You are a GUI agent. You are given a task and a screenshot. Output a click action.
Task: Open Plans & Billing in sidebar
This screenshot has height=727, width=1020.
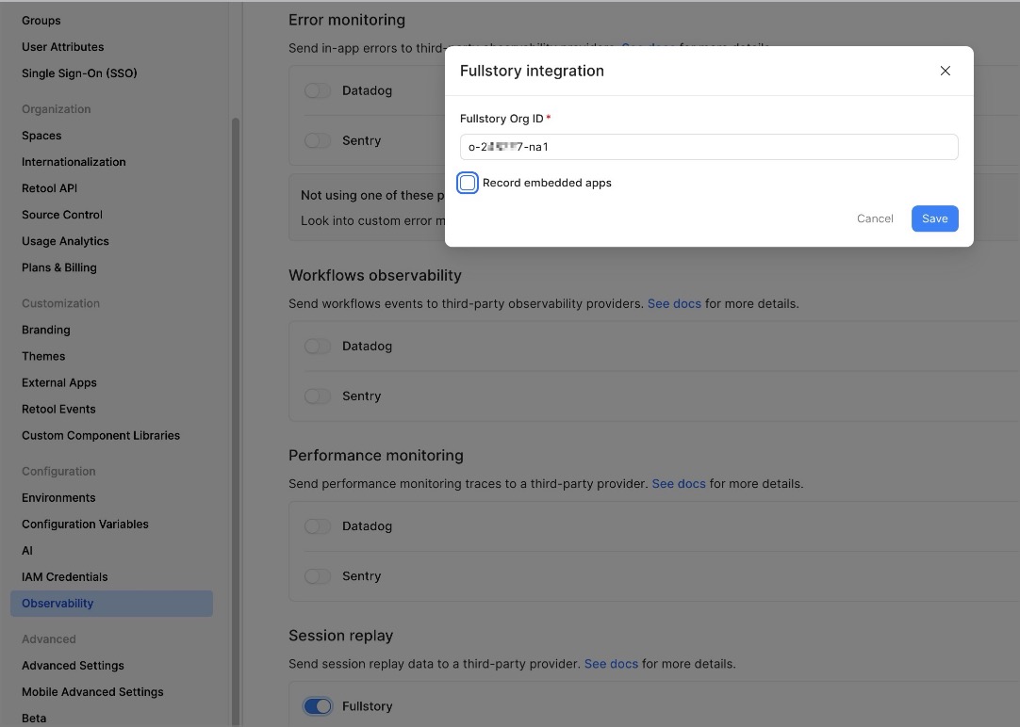point(59,267)
